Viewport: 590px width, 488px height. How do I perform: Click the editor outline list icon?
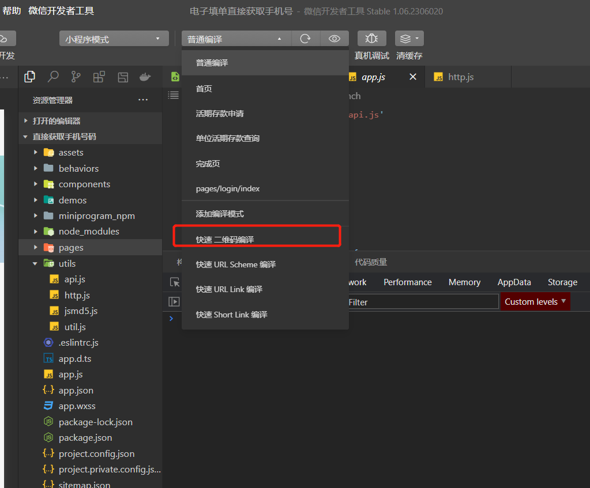(173, 95)
